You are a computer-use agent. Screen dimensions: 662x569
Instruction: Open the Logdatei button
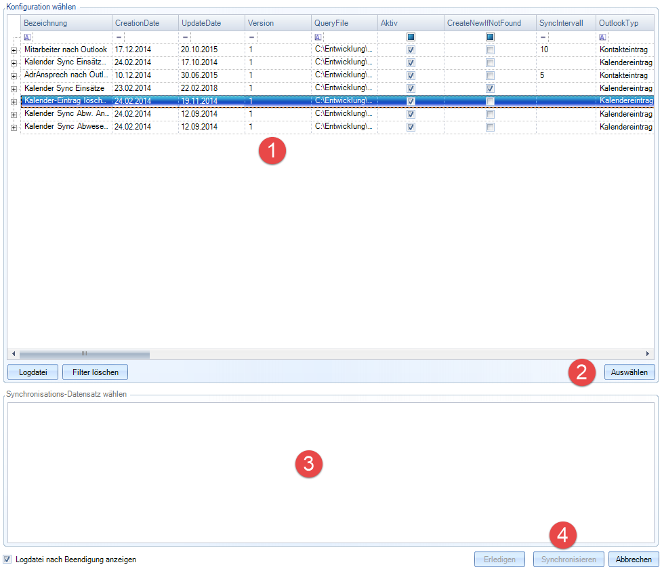click(x=32, y=372)
